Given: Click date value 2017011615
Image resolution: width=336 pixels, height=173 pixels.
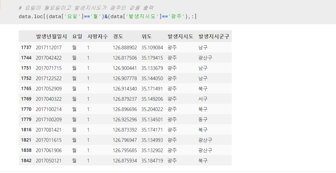Looking at the screenshot, I should 49,140.
